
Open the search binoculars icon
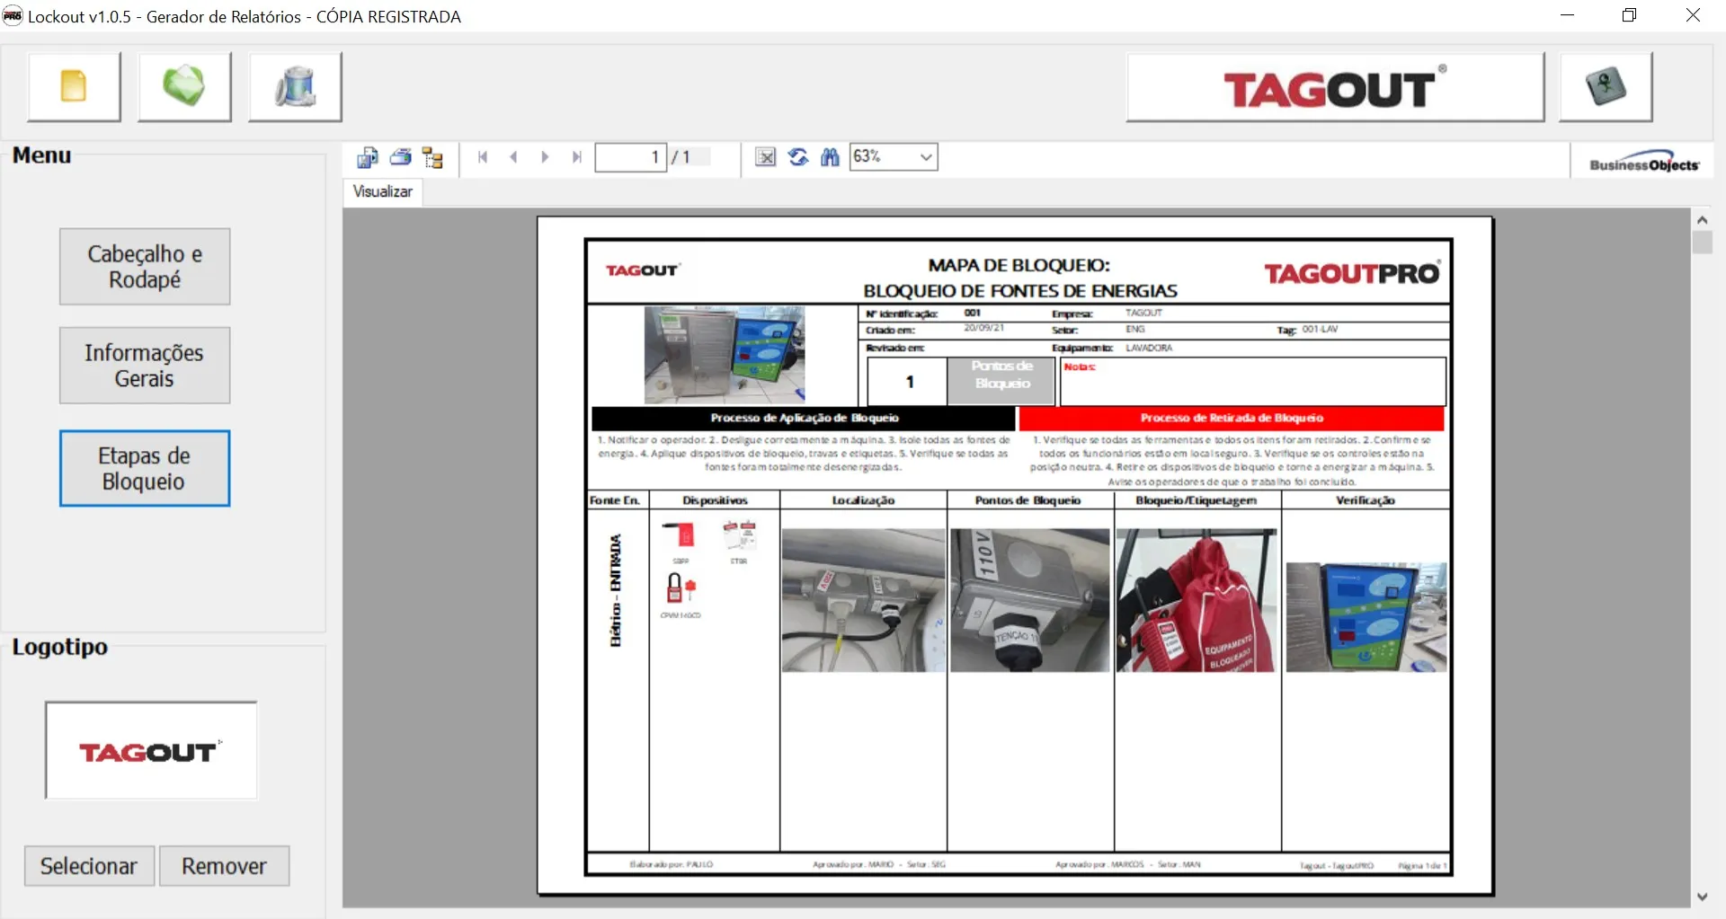click(830, 157)
